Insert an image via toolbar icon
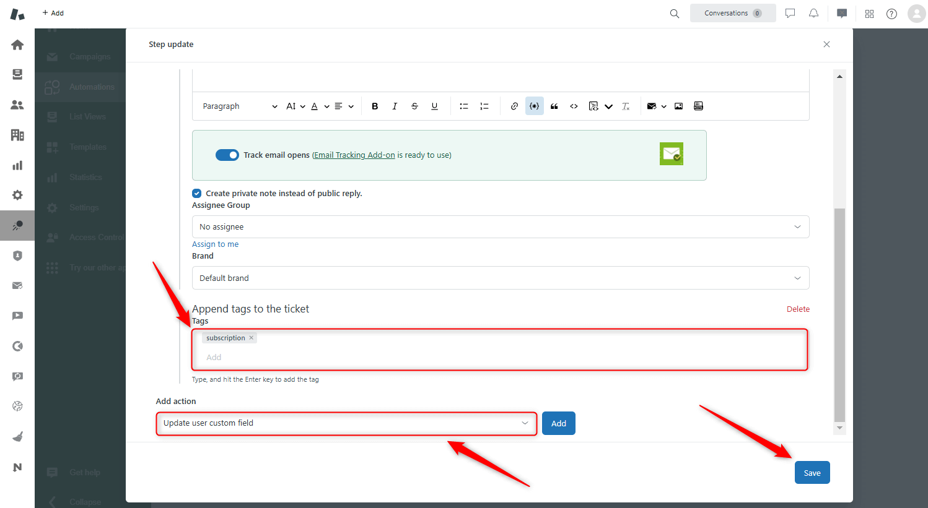The width and height of the screenshot is (928, 508). coord(679,106)
